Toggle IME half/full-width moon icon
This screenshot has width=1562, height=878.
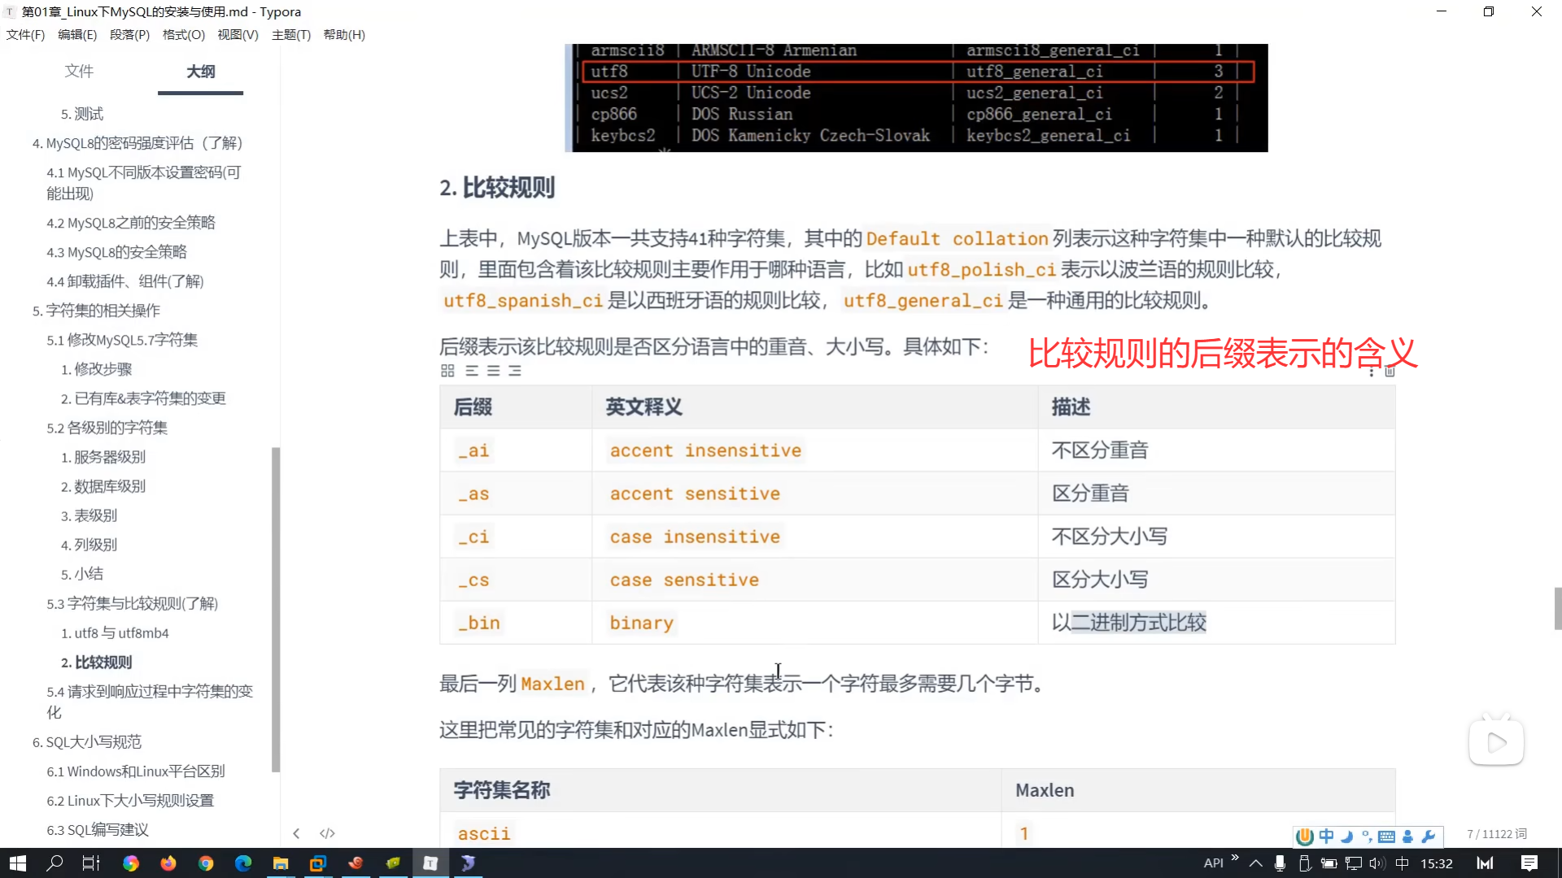coord(1347,837)
